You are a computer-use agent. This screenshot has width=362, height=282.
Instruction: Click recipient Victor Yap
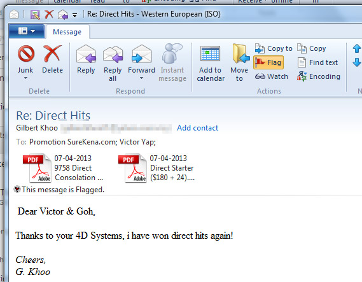(137, 142)
